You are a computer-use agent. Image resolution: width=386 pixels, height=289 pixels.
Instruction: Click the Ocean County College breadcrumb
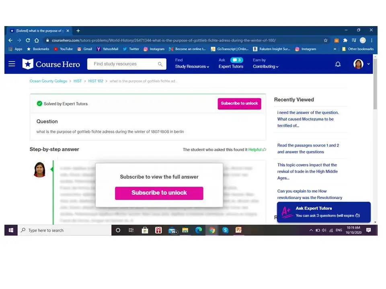tap(48, 81)
